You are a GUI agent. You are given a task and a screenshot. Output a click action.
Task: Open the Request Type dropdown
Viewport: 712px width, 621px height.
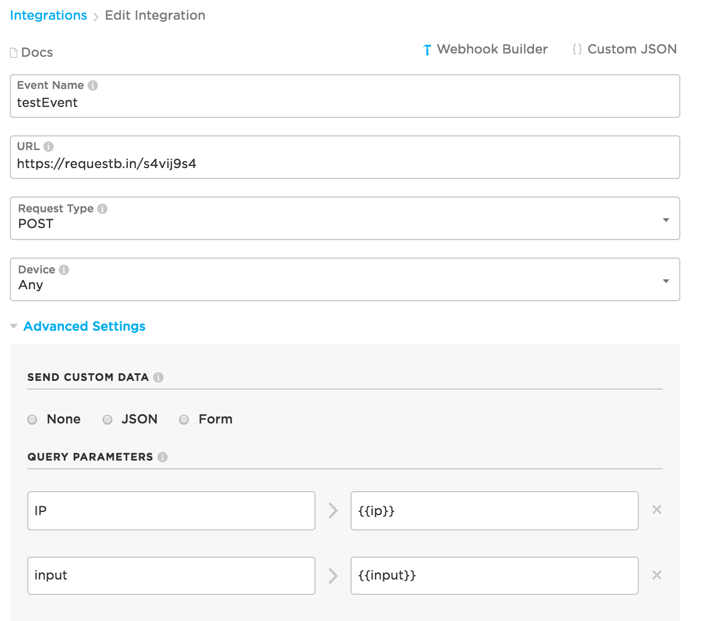pos(666,220)
